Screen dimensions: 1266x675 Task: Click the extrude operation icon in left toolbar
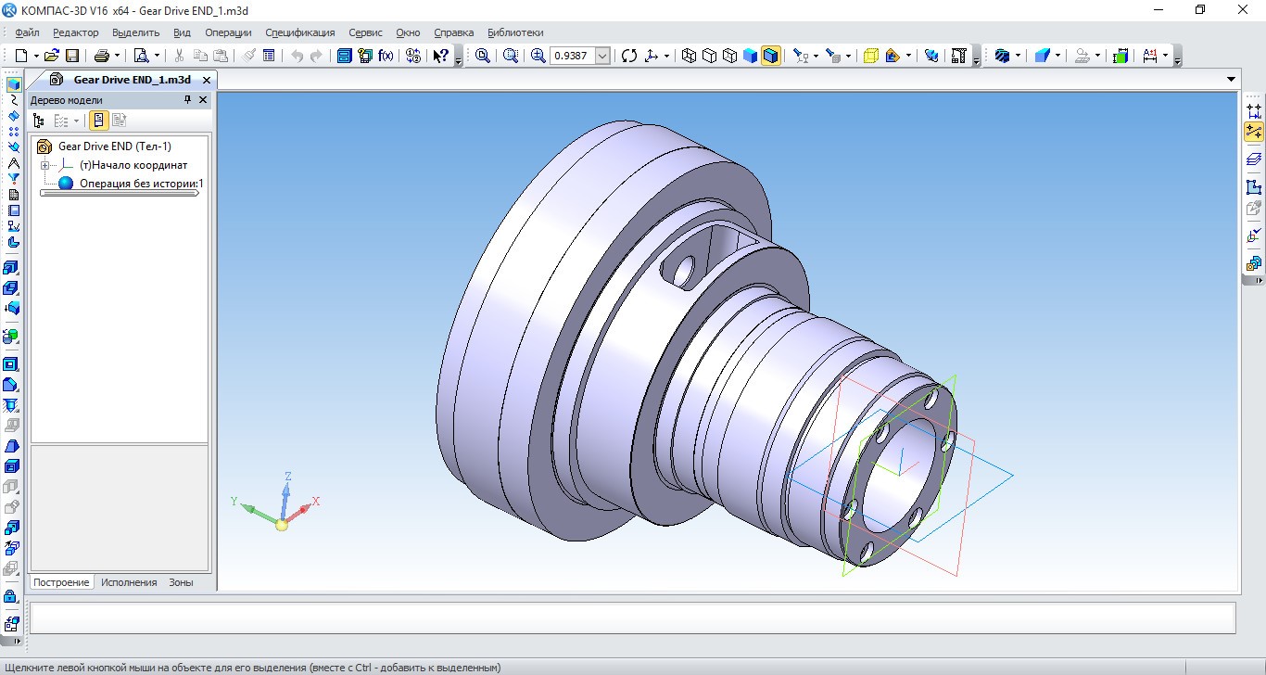[12, 268]
